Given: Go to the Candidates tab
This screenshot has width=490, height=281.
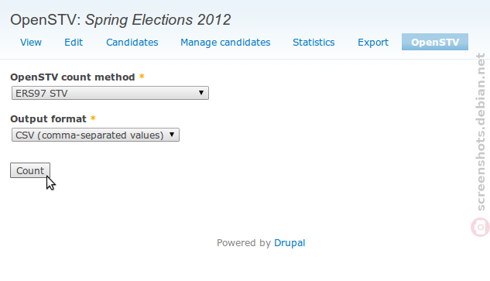Looking at the screenshot, I should [132, 43].
